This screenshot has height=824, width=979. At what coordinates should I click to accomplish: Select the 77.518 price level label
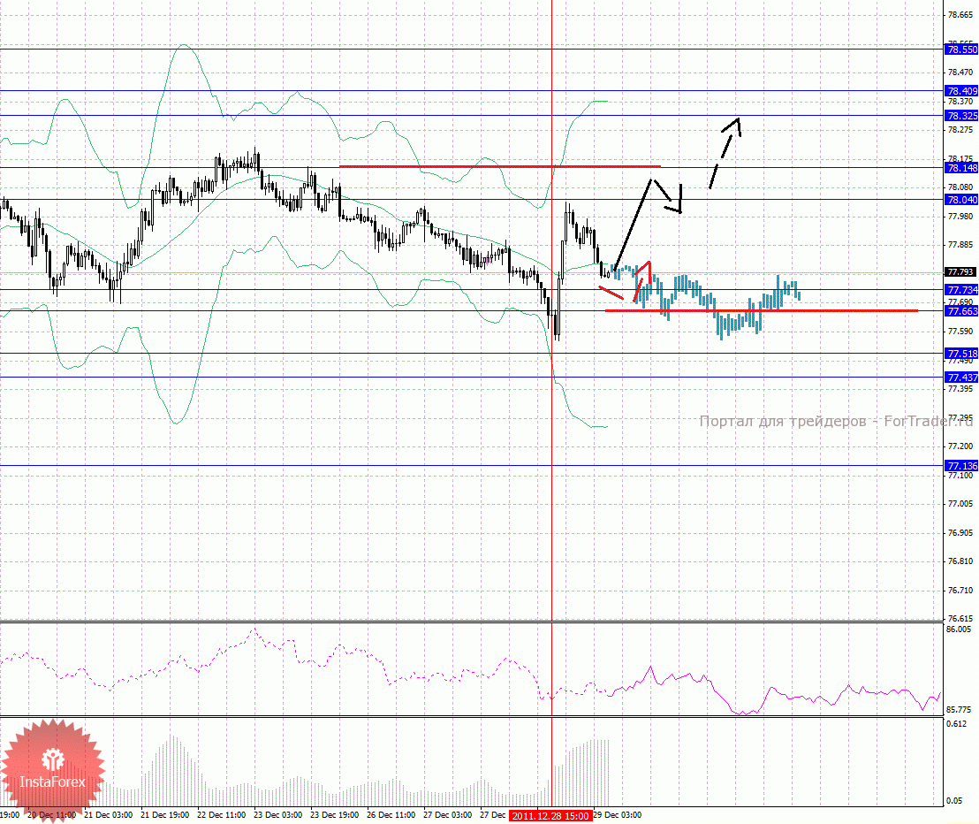pos(961,354)
